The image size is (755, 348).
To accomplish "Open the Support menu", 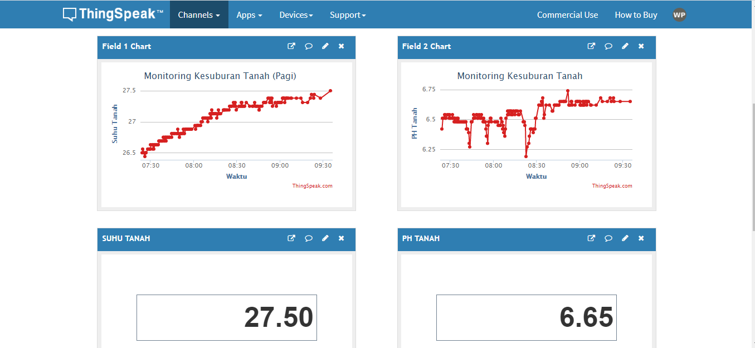I will click(348, 15).
